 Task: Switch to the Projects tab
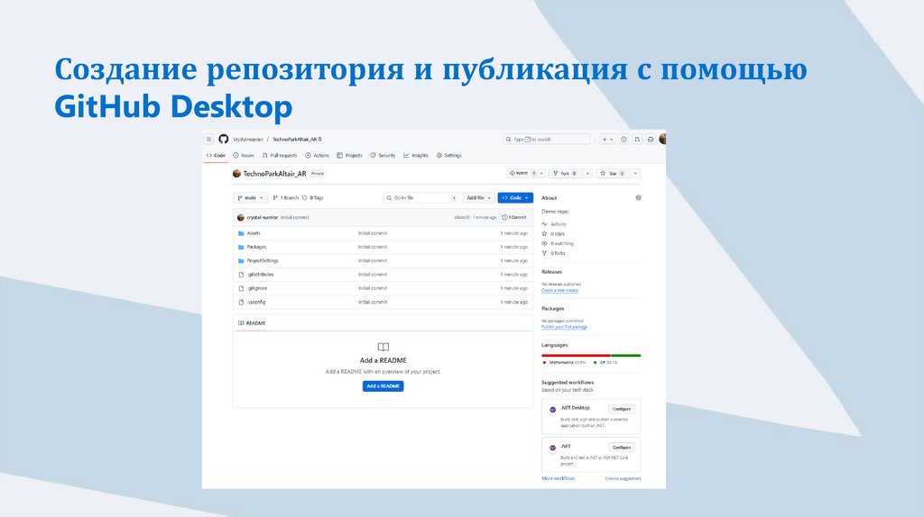point(349,155)
